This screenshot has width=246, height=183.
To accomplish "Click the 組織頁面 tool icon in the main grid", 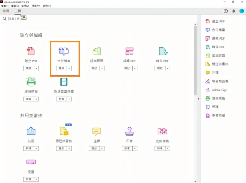I will (96, 51).
